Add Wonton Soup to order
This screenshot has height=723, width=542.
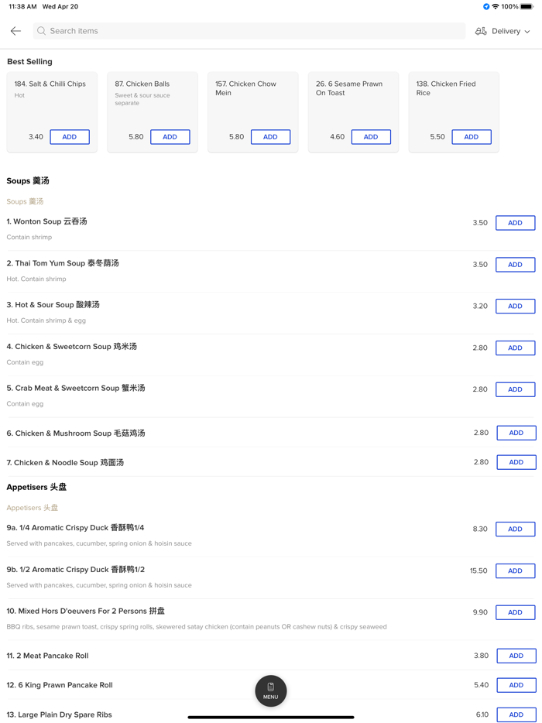coord(515,223)
